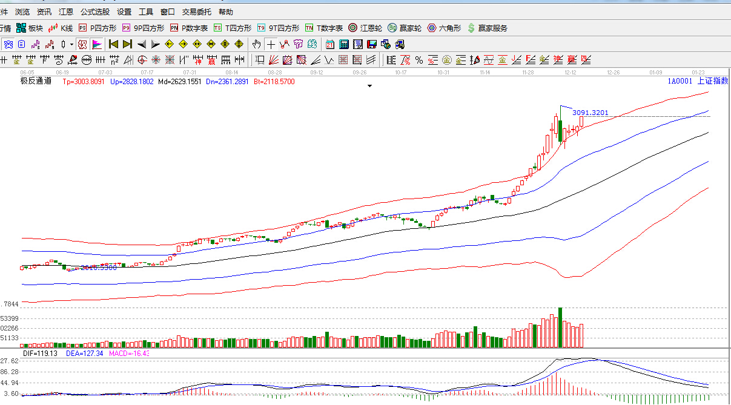Viewport: 731px width, 405px height.
Task: Open the P四方形 square chart
Action: pyautogui.click(x=98, y=28)
